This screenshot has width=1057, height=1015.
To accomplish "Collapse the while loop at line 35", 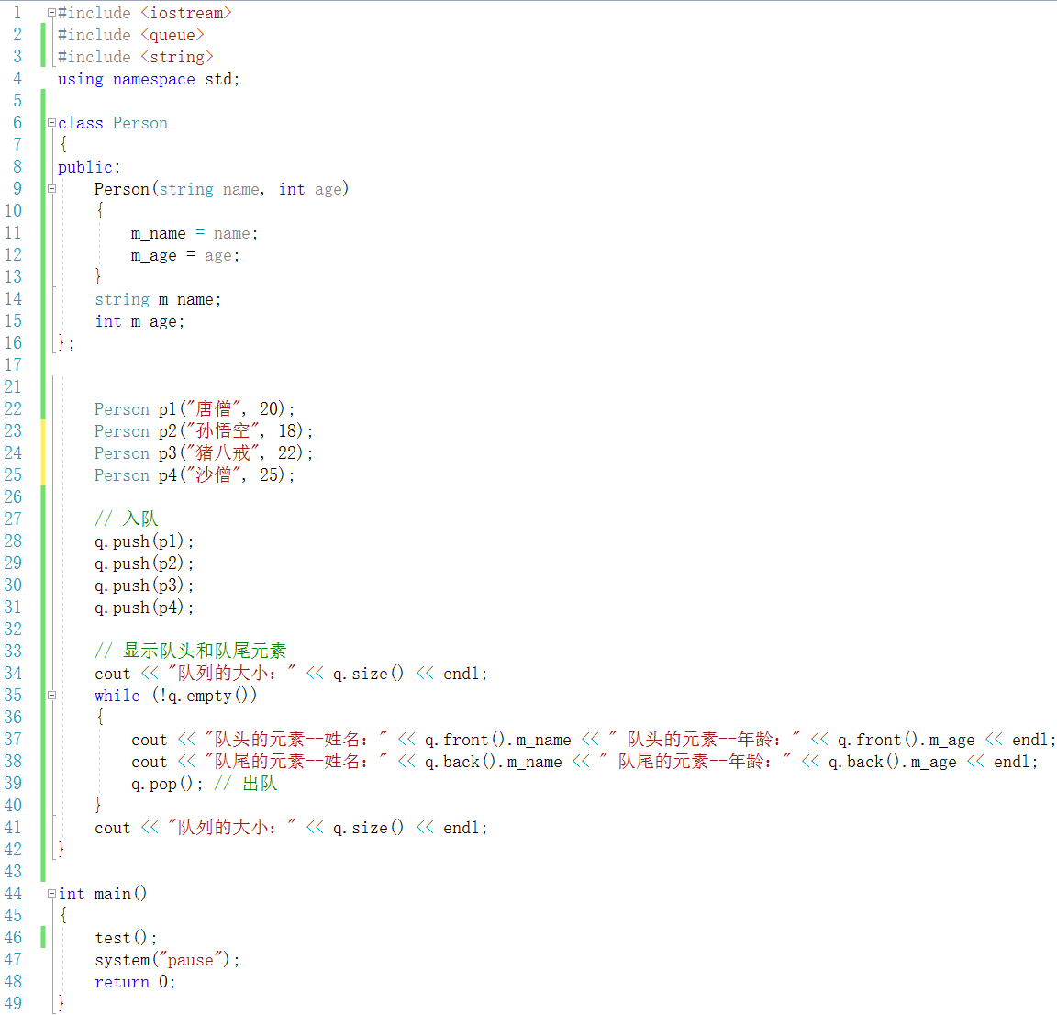I will (51, 696).
